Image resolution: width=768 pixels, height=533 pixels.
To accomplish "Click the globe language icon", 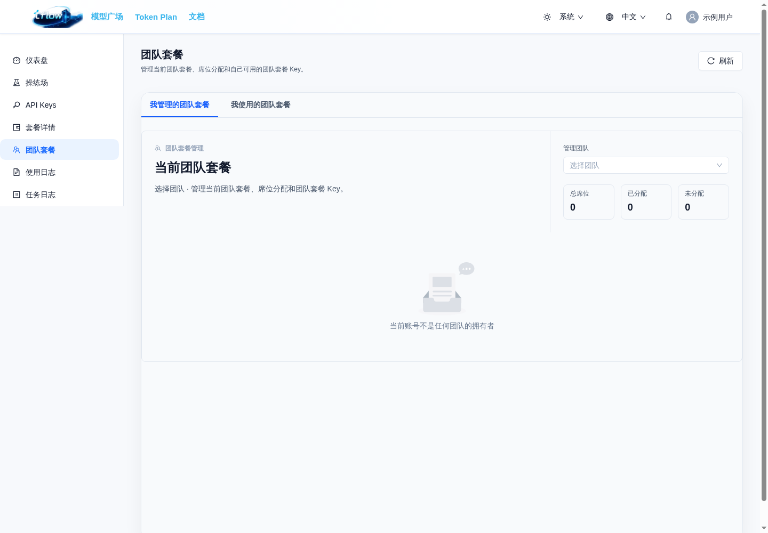I will (610, 17).
